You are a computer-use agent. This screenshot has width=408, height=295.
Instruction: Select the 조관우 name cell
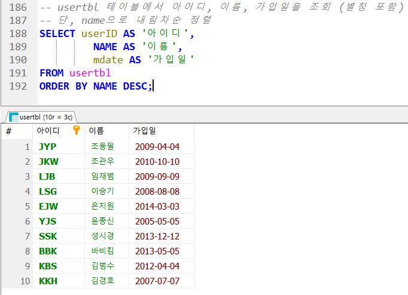(x=106, y=161)
